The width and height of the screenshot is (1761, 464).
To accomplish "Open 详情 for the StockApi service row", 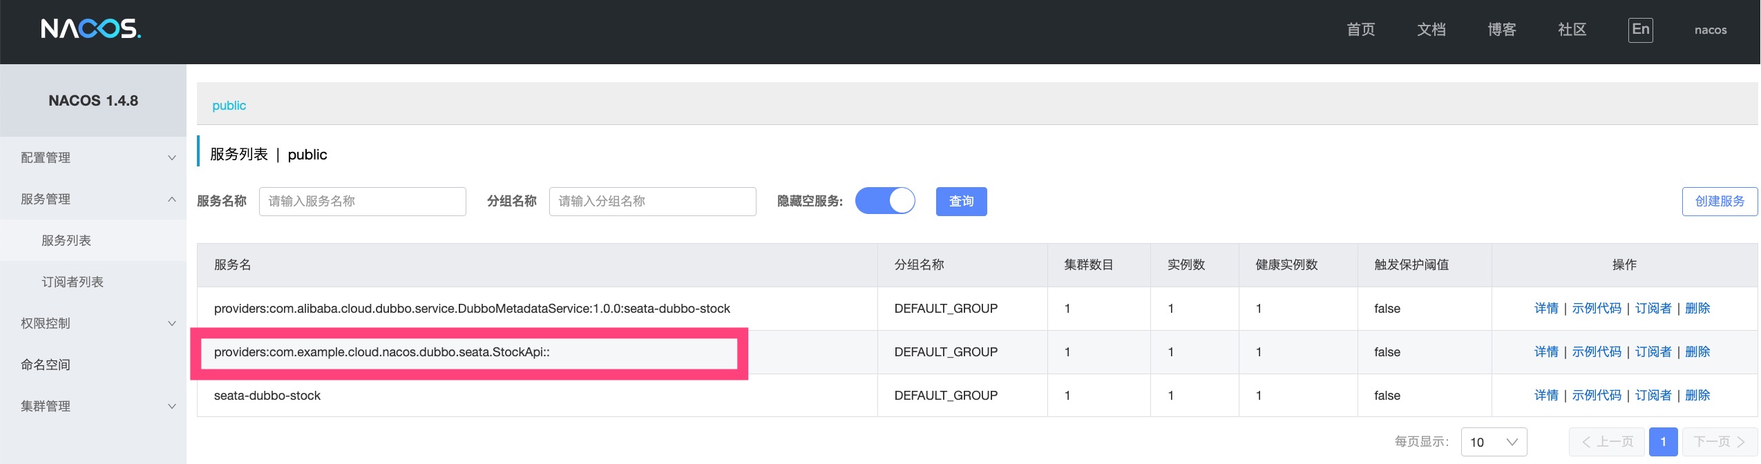I will coord(1546,351).
